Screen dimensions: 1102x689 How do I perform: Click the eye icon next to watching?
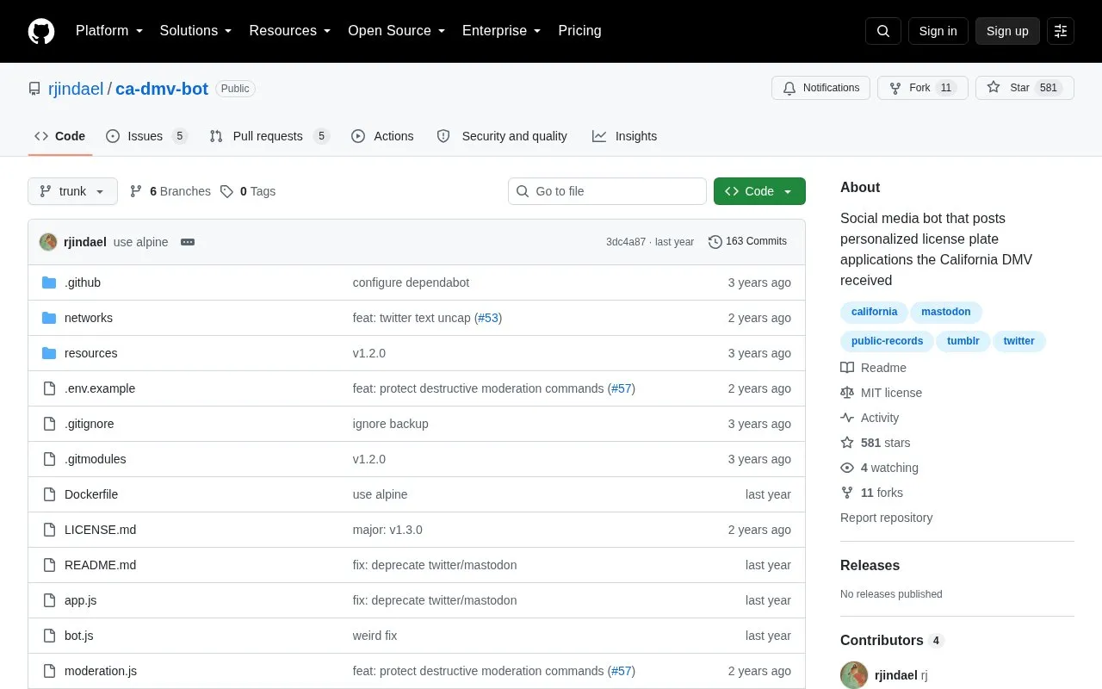pos(847,468)
